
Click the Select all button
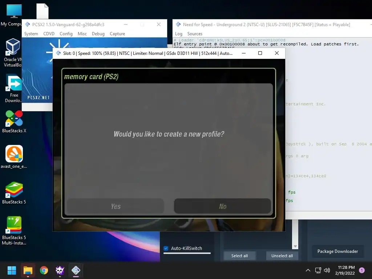click(x=240, y=256)
